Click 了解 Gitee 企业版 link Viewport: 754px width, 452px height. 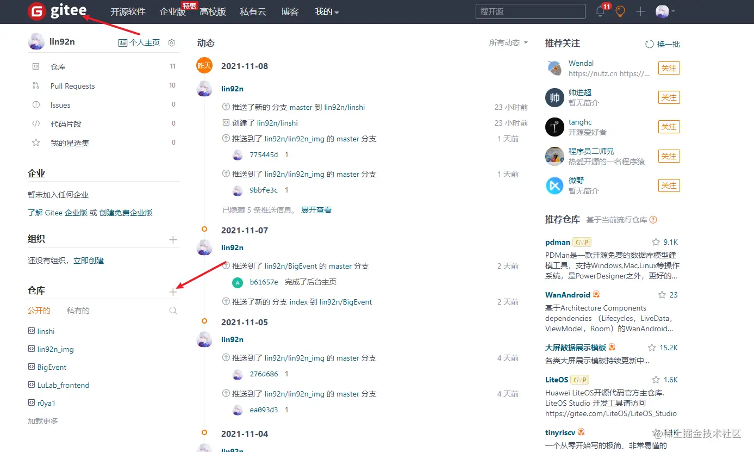tap(58, 213)
